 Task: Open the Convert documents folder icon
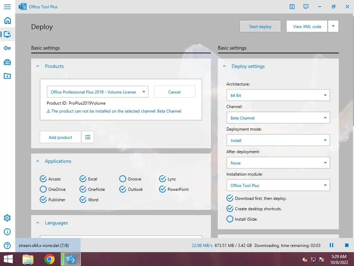click(x=8, y=76)
